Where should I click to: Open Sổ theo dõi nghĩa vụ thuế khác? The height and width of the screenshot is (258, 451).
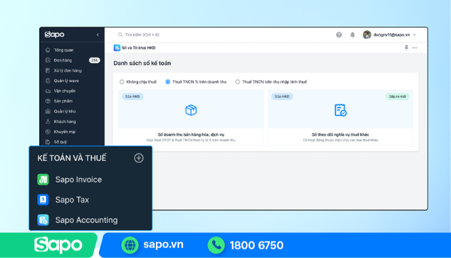(340, 134)
